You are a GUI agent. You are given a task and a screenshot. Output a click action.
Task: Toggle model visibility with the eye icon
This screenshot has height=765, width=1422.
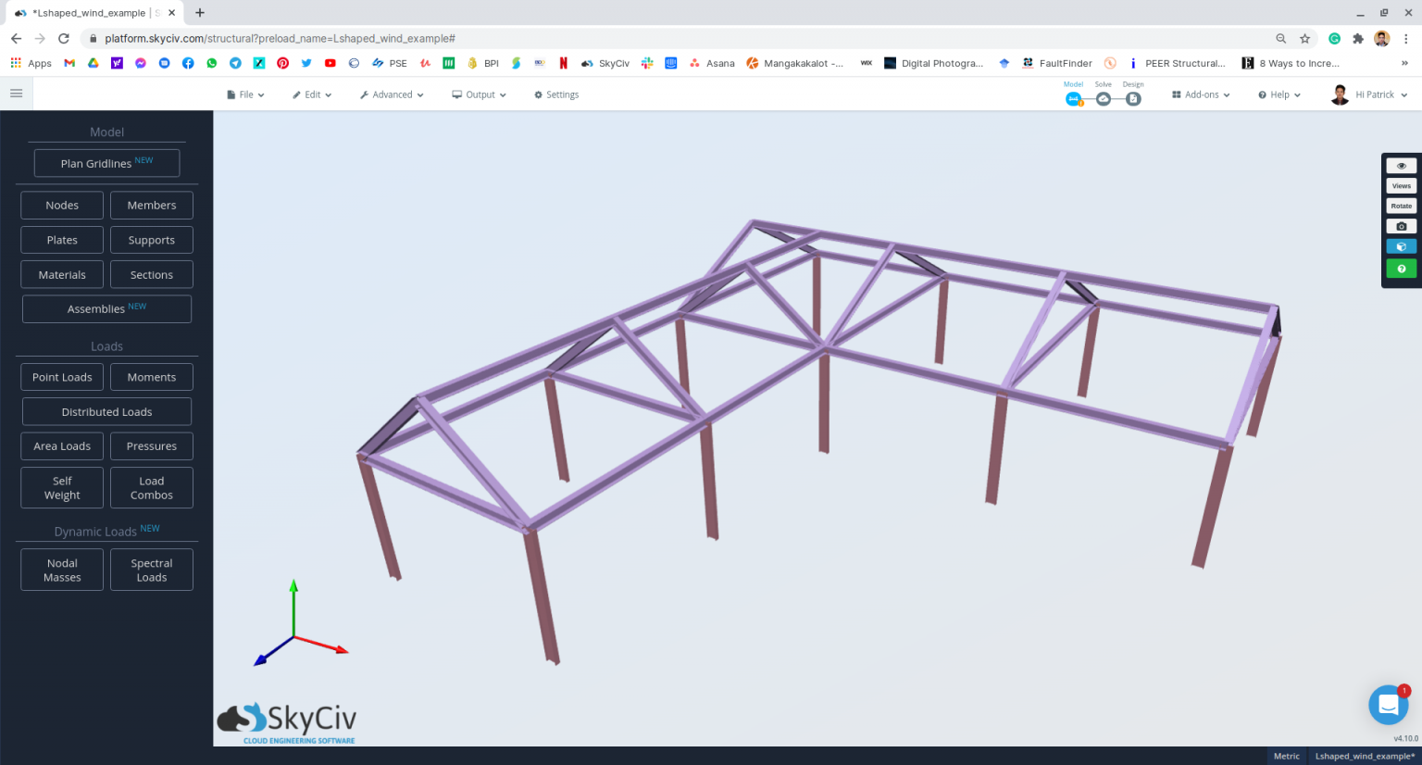pos(1401,165)
